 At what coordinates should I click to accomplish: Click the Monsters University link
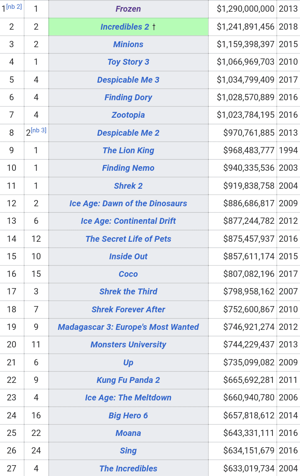click(x=128, y=344)
